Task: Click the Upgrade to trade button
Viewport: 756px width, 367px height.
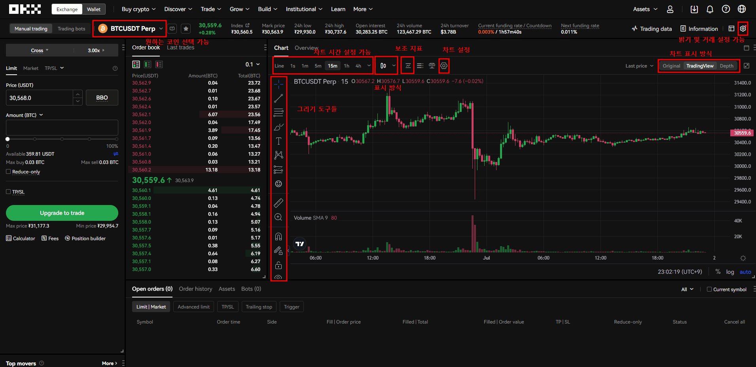Action: [x=62, y=213]
